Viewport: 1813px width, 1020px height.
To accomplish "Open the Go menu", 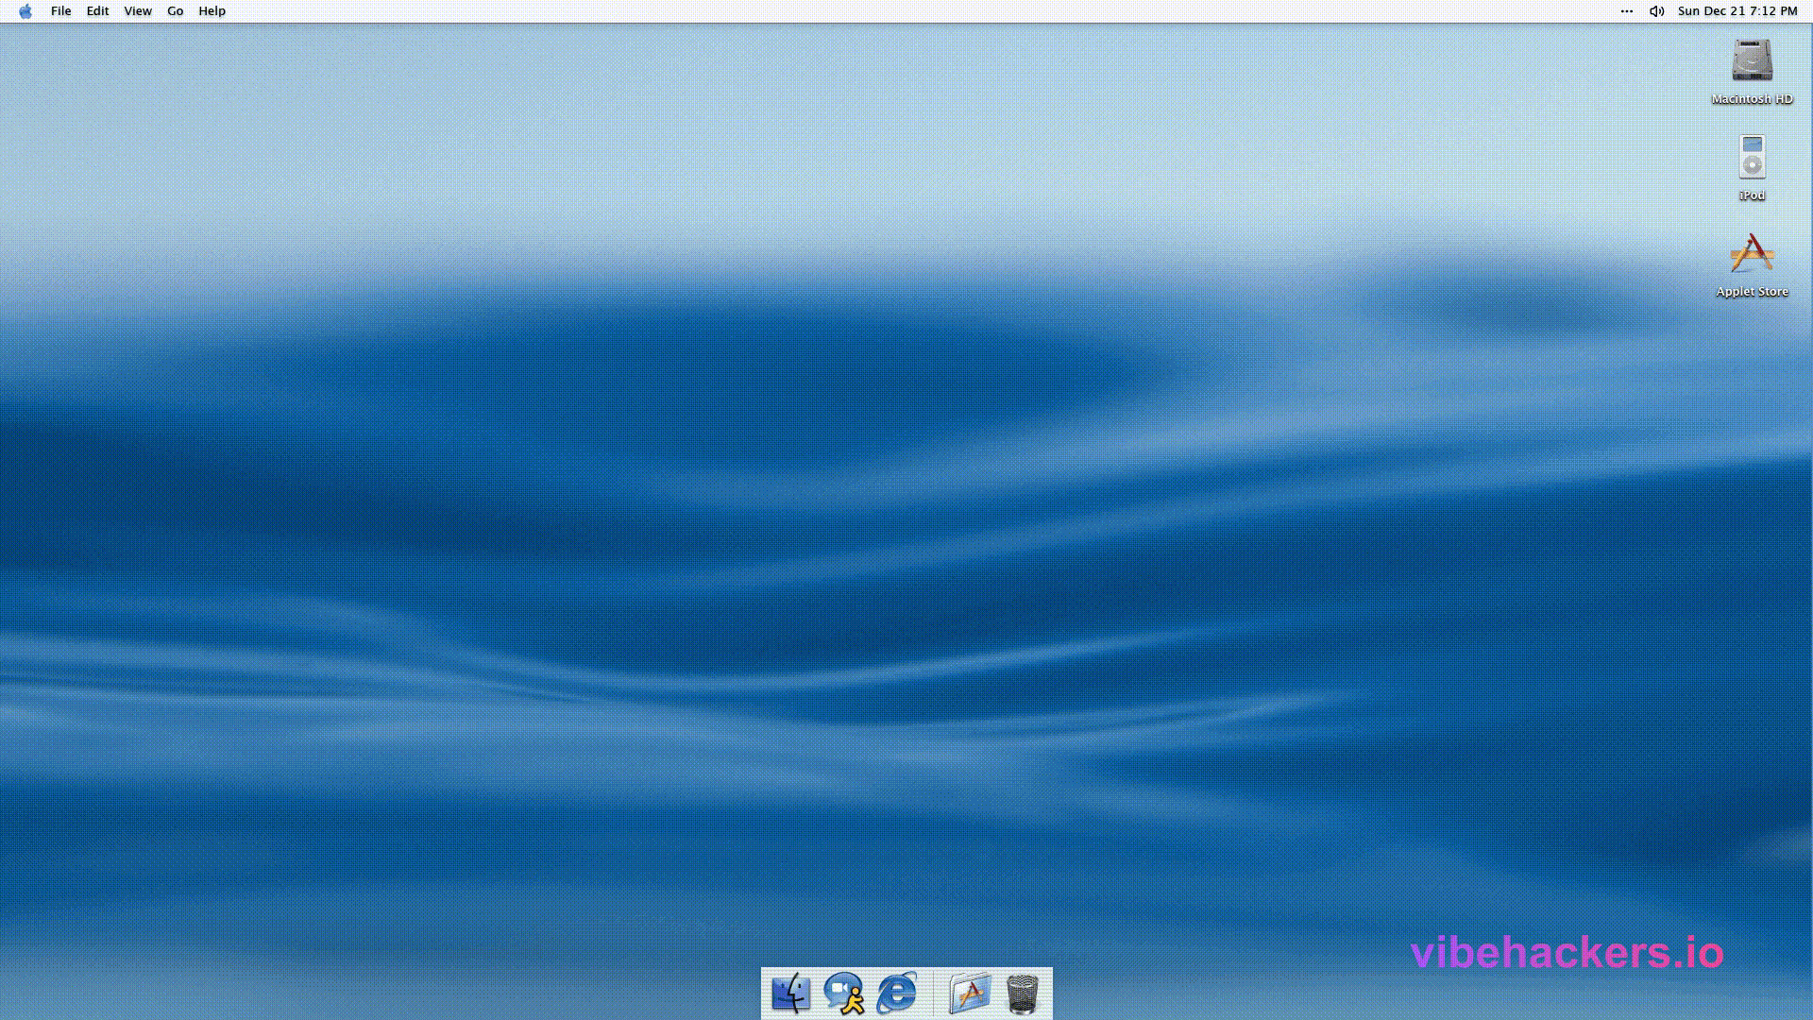I will click(175, 11).
